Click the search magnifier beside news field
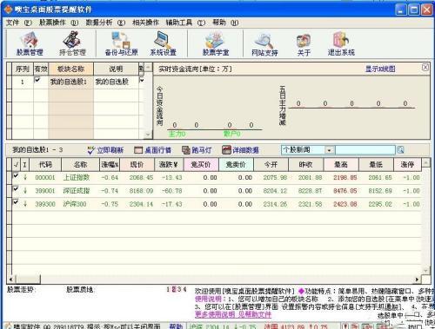This screenshot has height=329, width=435. tap(400, 149)
